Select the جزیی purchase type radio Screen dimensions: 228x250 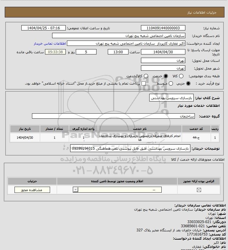[188, 83]
